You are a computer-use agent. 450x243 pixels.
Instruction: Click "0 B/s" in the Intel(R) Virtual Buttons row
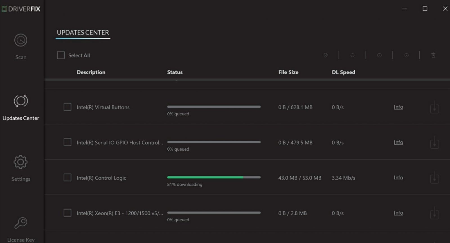coord(337,107)
